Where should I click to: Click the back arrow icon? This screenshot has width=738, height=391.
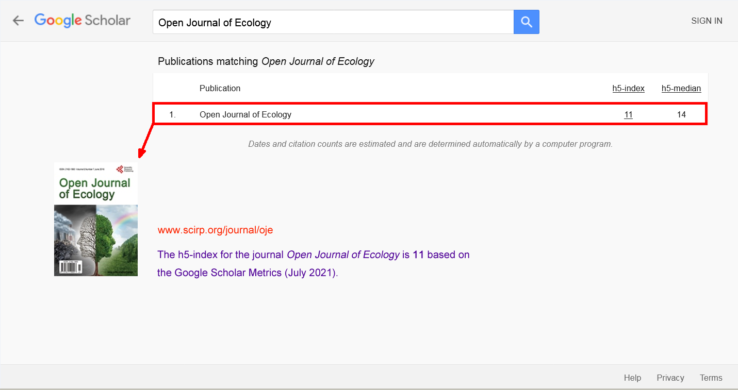pos(19,21)
